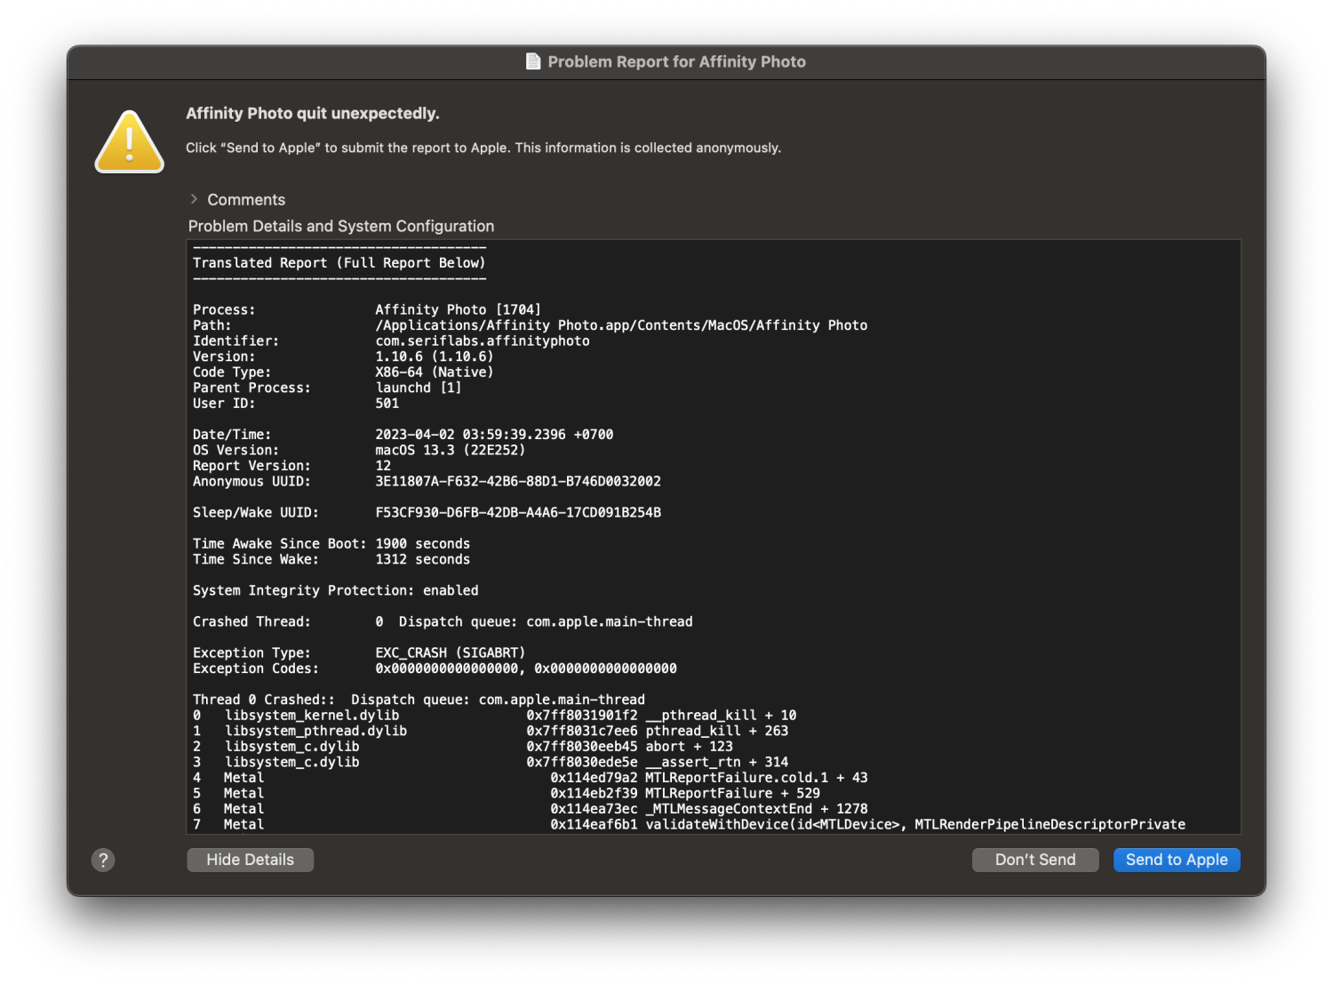Click the frame '_MTLMessageContextEnd + 1278'
Screen dimensions: 1333x985
pos(756,808)
